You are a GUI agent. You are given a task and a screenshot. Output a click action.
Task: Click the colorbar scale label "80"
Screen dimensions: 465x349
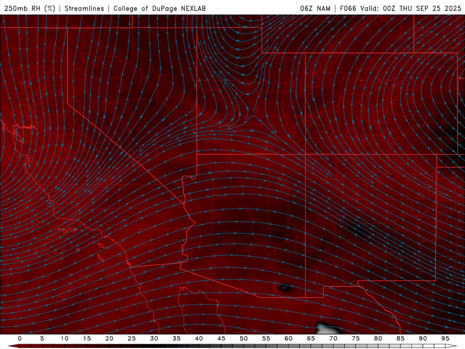pyautogui.click(x=378, y=339)
